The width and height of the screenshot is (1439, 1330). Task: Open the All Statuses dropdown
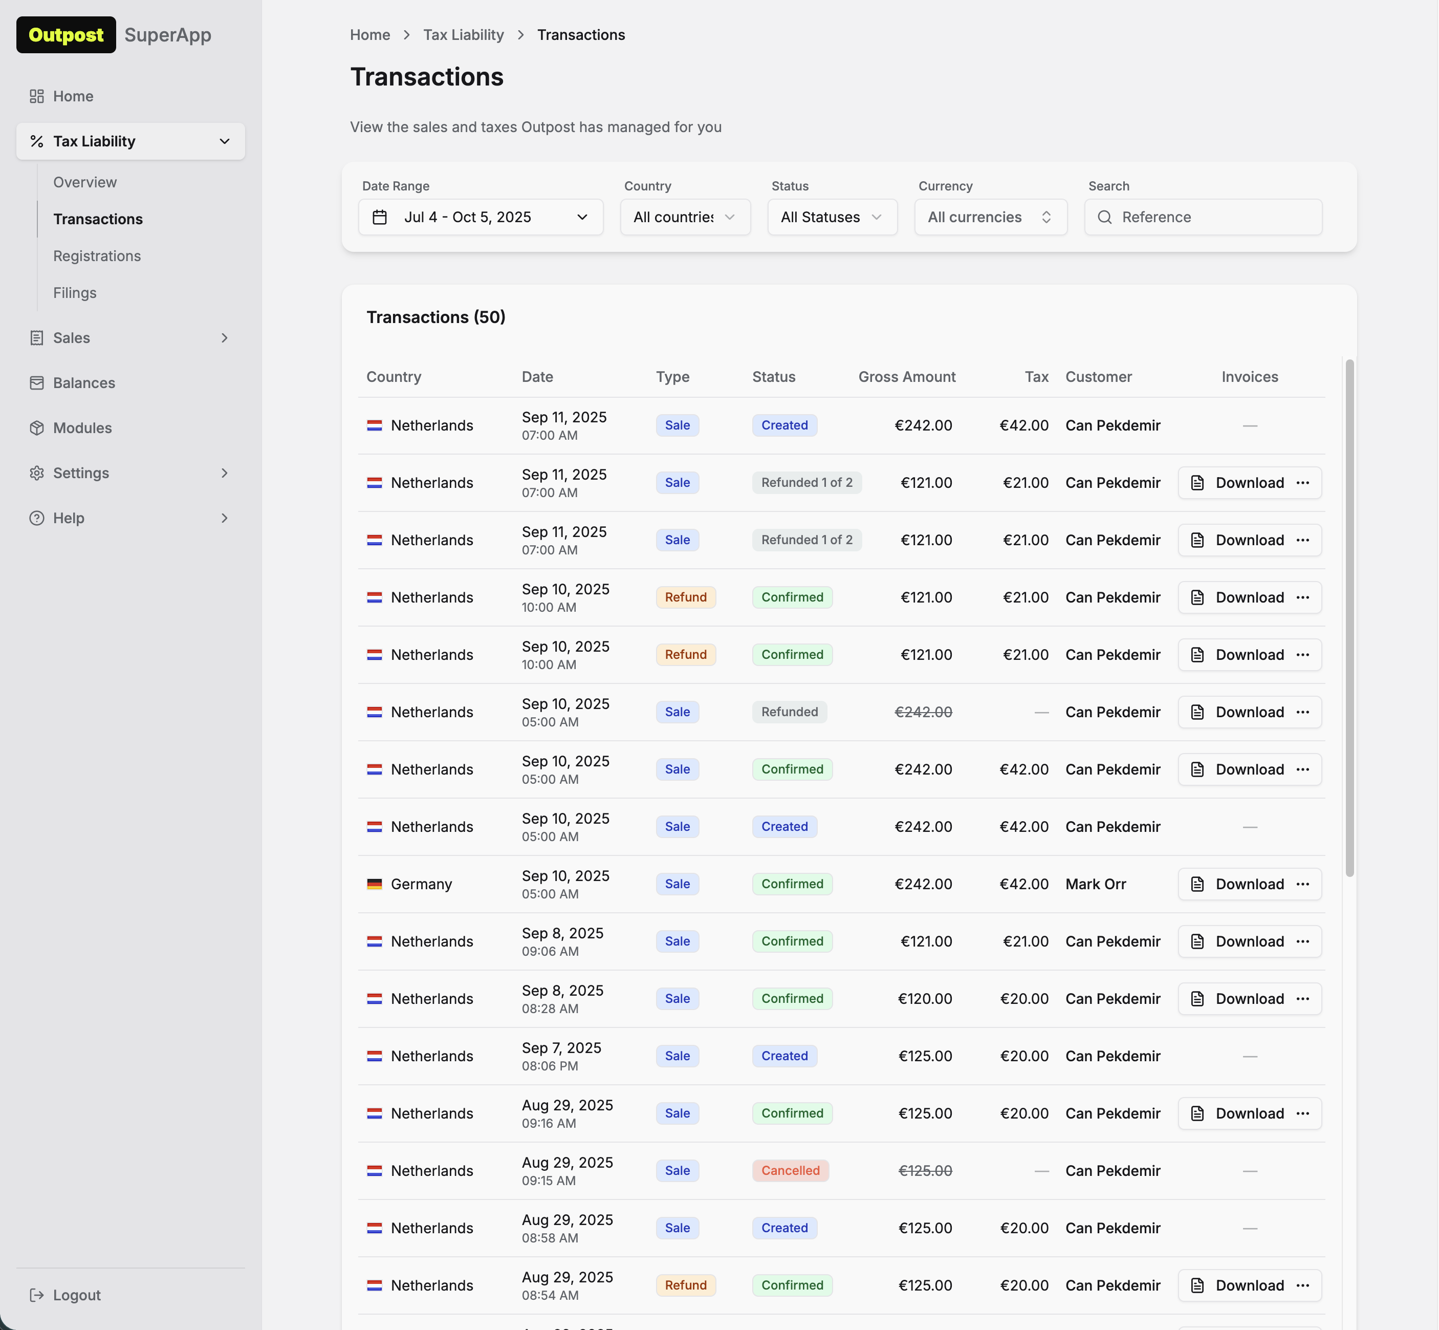832,218
